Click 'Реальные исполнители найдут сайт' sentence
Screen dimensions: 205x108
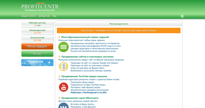[x=91, y=60]
